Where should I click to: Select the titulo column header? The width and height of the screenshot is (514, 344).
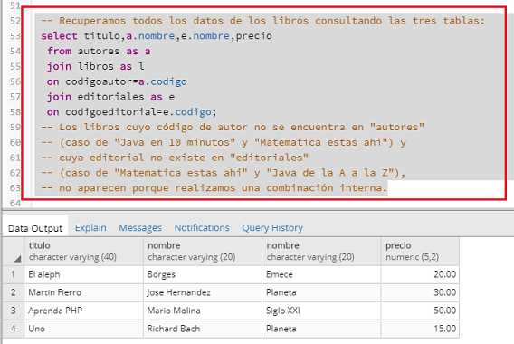(83, 251)
